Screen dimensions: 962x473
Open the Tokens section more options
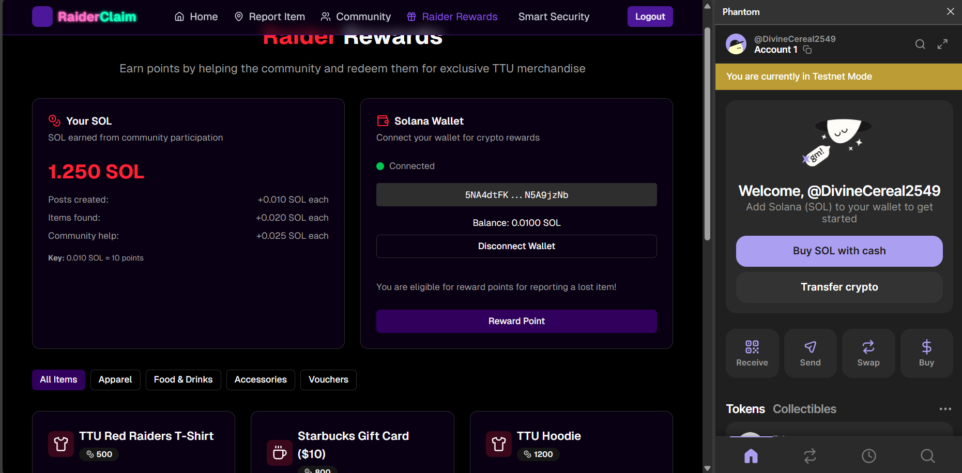point(945,409)
